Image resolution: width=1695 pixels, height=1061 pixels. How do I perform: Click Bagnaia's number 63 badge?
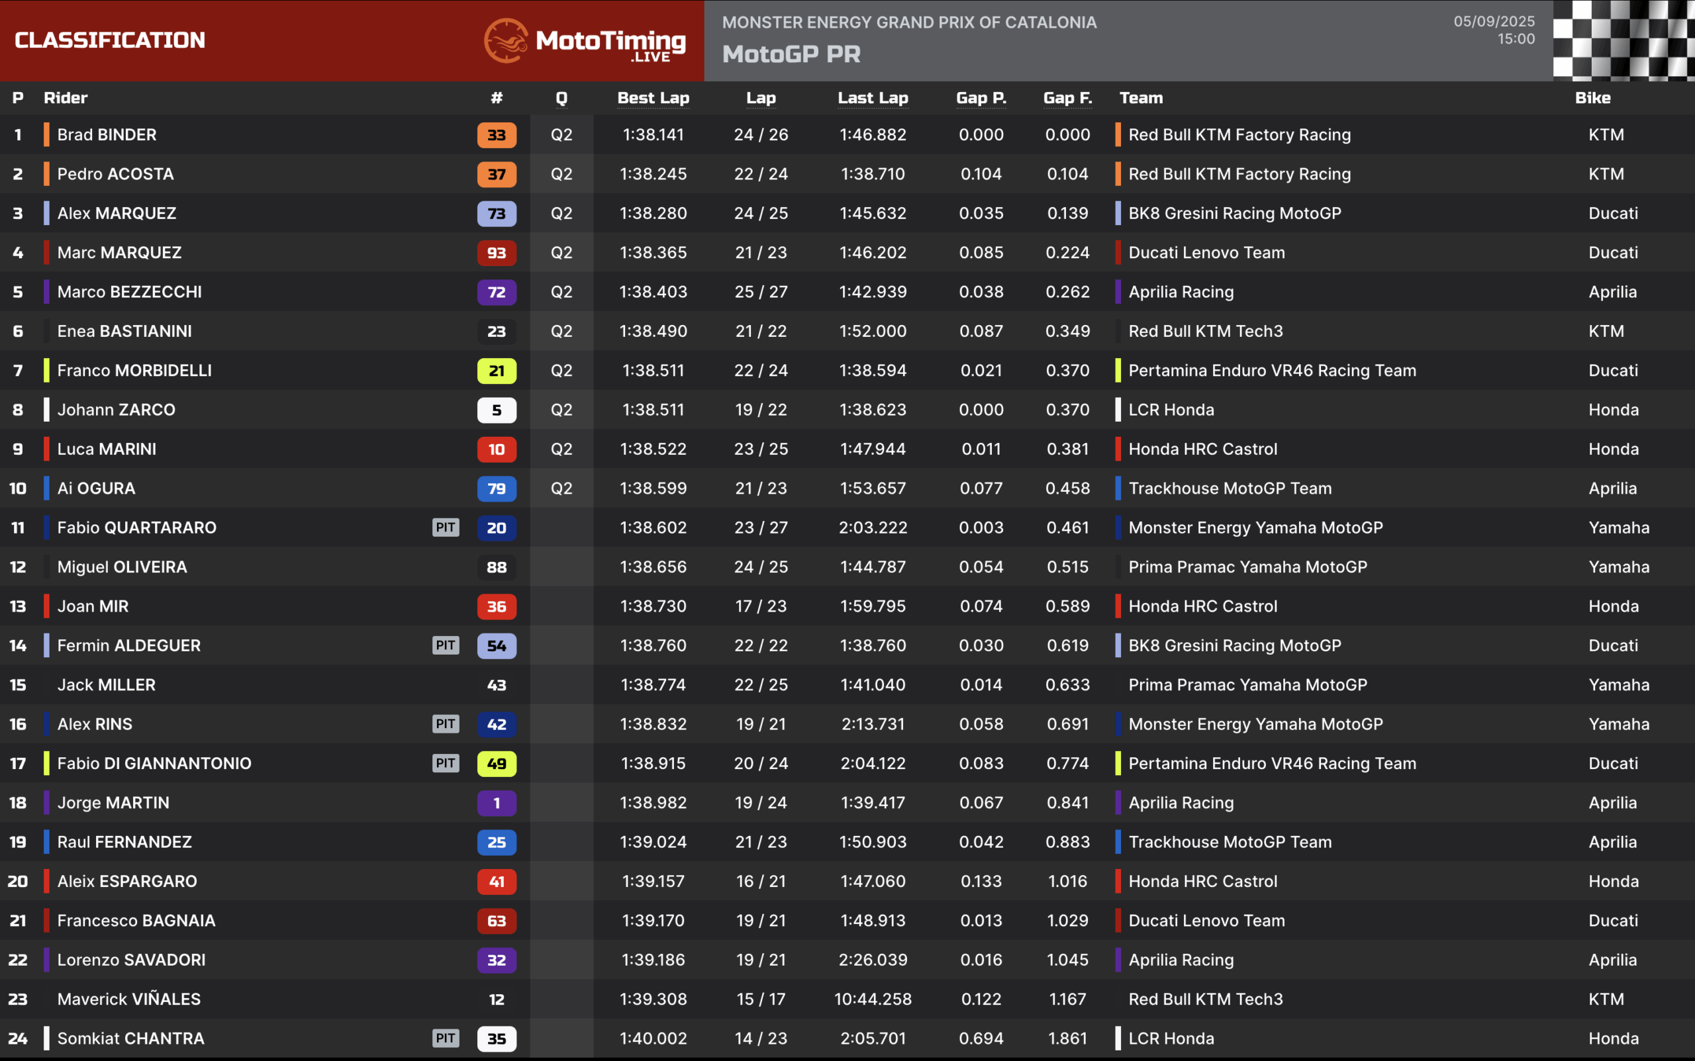pos(496,921)
